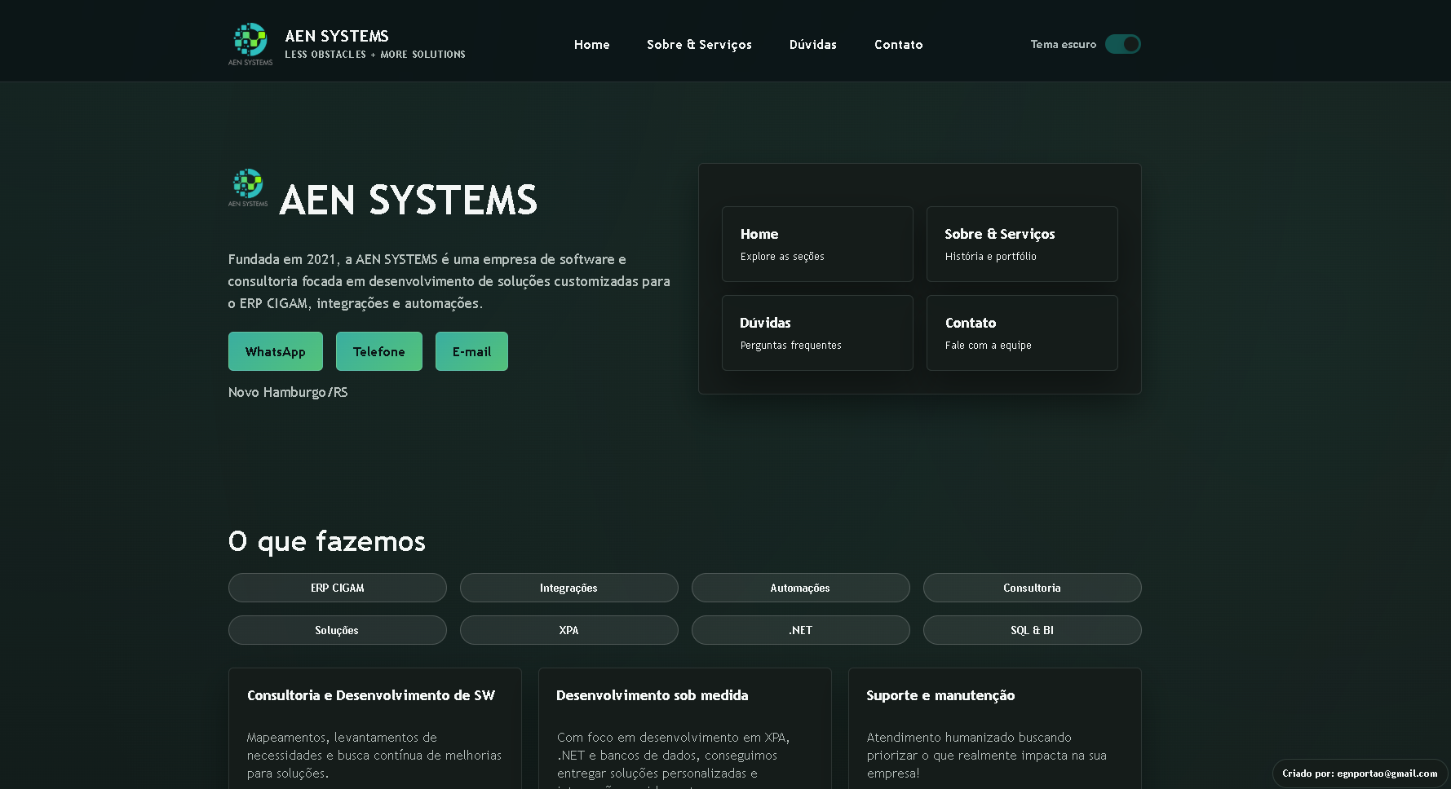Select the 'ERP CIGAM' chip under O que fazemos

(x=337, y=587)
